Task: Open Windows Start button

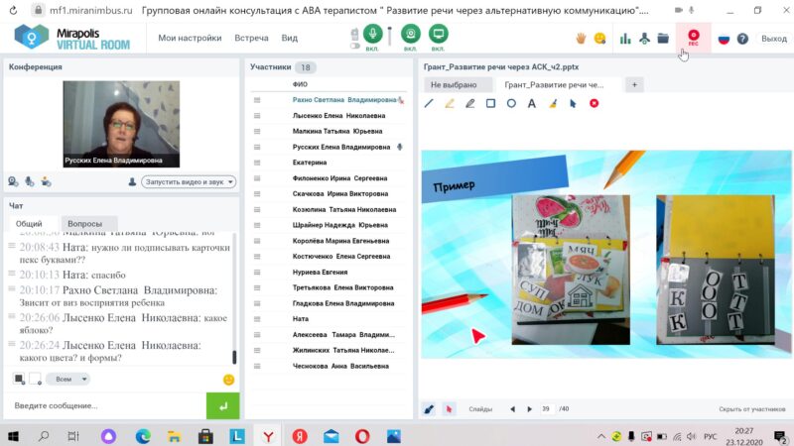Action: pos(13,436)
